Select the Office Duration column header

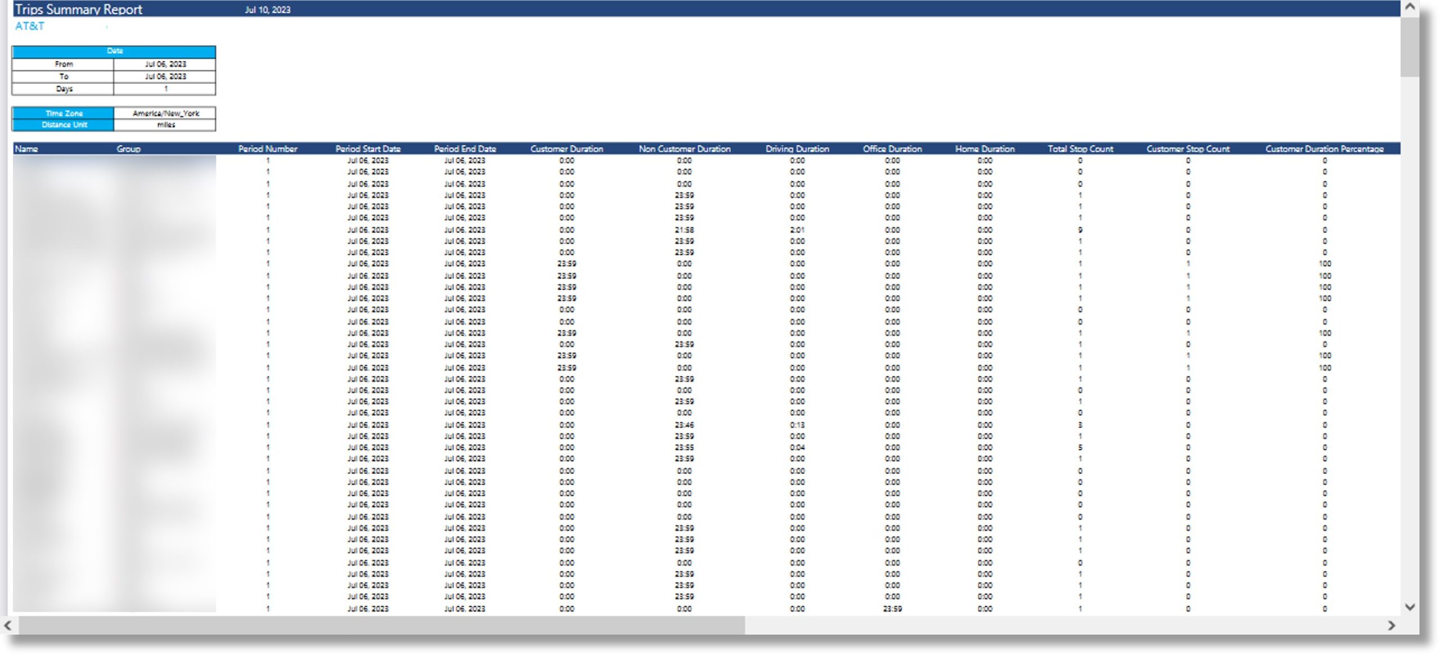pyautogui.click(x=892, y=149)
